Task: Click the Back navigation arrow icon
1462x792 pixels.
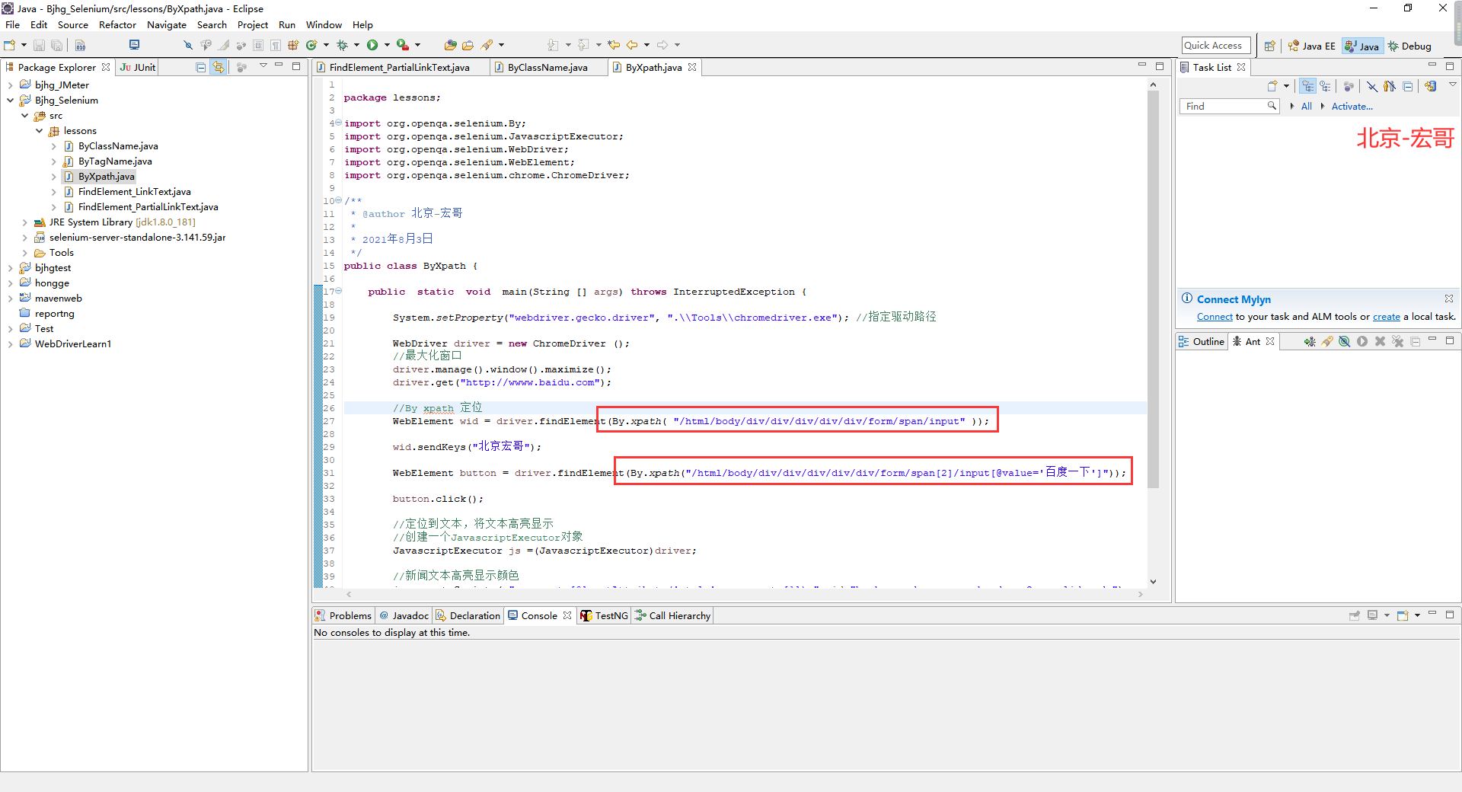Action: pos(632,45)
